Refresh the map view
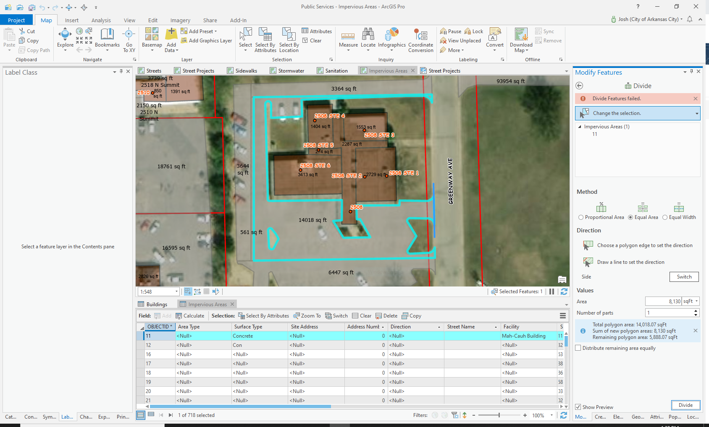The image size is (709, 427). pyautogui.click(x=564, y=292)
